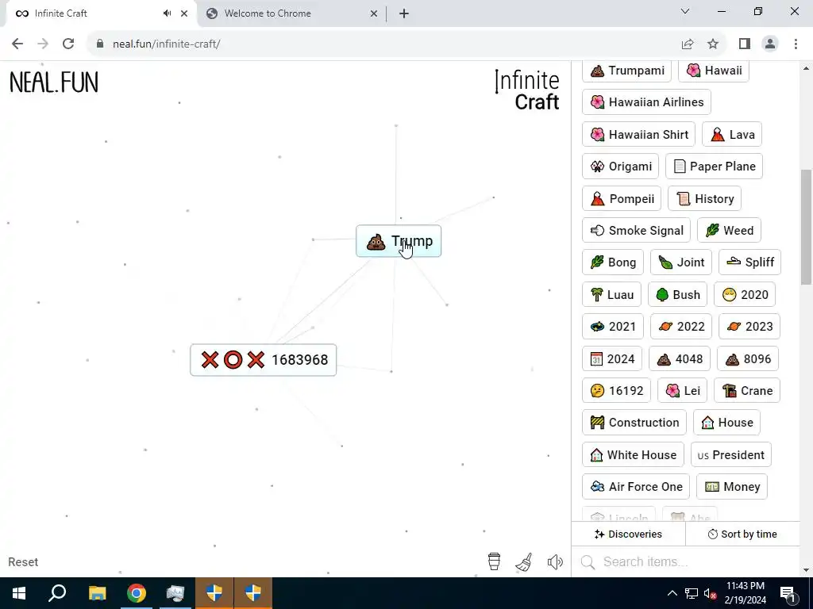Image resolution: width=813 pixels, height=609 pixels.
Task: Go back to the previous page
Action: coord(17,44)
